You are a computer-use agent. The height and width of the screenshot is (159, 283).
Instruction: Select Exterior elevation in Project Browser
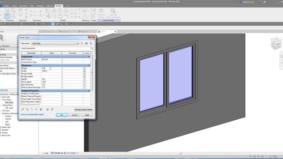[8, 116]
